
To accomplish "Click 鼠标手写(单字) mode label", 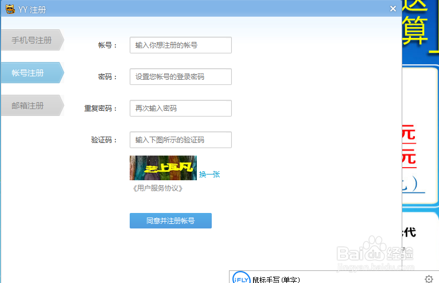I will [276, 280].
